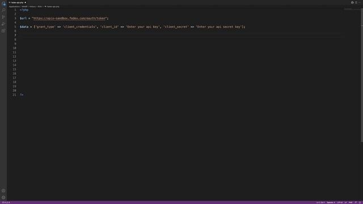Viewport: 363px width, 204px height.
Task: Click the unsaved dot on token-api.php tab
Action: pos(25,2)
